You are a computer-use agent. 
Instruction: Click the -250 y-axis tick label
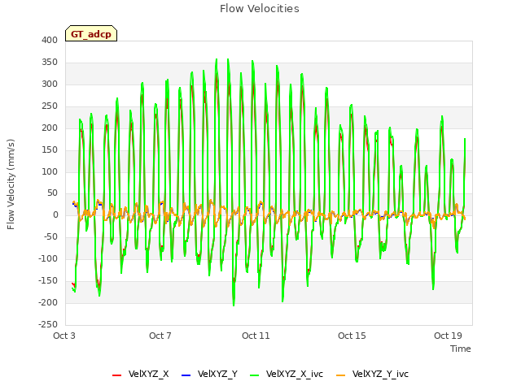coord(48,324)
